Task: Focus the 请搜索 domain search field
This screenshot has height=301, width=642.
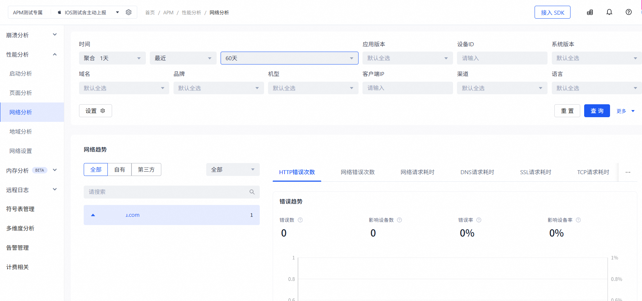Action: point(172,192)
